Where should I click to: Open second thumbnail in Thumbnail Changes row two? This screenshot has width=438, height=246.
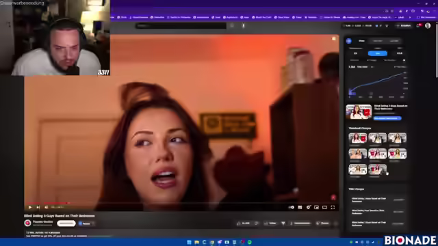[377, 154]
